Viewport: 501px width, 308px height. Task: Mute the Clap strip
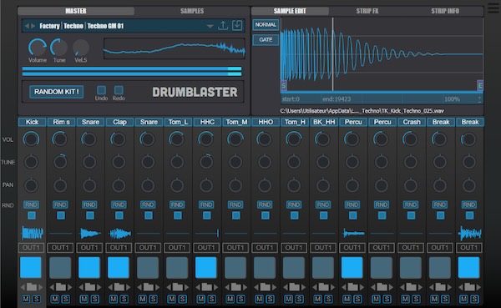(114, 299)
